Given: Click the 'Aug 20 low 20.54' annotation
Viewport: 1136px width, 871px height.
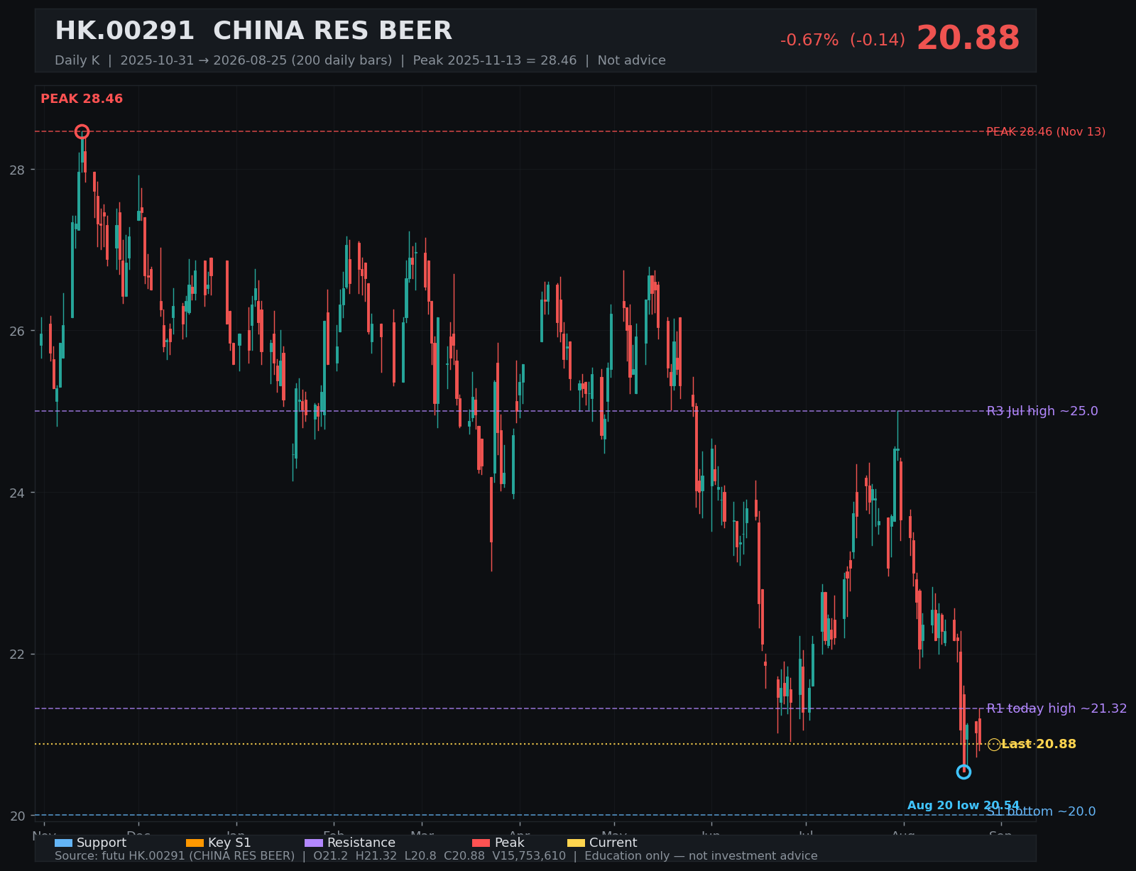Looking at the screenshot, I should pyautogui.click(x=963, y=805).
